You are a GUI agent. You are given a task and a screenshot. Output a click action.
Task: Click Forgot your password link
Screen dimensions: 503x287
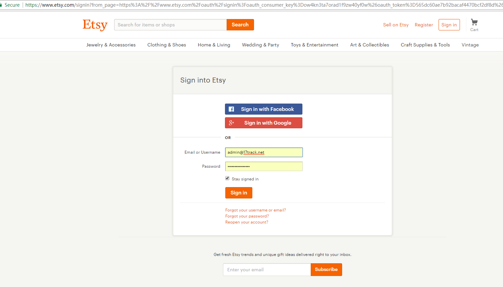[x=247, y=216]
